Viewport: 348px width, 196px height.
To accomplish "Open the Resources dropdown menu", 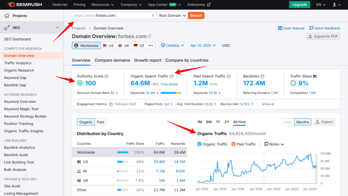I will click(102, 5).
